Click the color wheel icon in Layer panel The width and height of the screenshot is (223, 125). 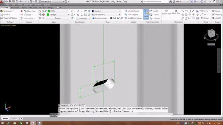click(x=44, y=15)
